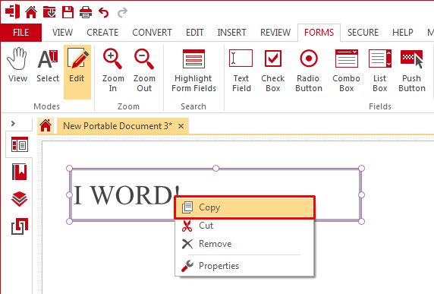434x294 pixels.
Task: Click the top-center resize handle of text field
Action: point(215,168)
